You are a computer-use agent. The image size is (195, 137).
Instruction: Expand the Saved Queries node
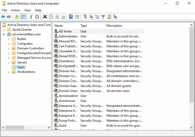(4, 30)
